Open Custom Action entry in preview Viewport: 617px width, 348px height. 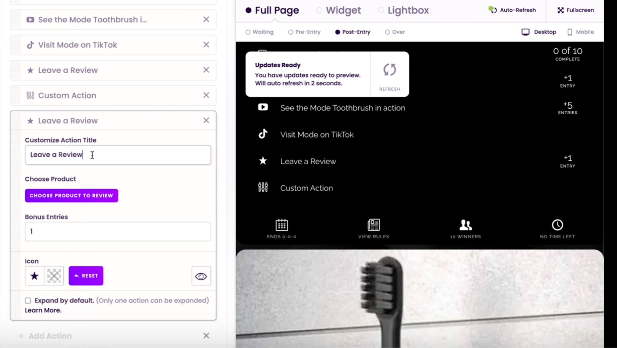pos(307,188)
